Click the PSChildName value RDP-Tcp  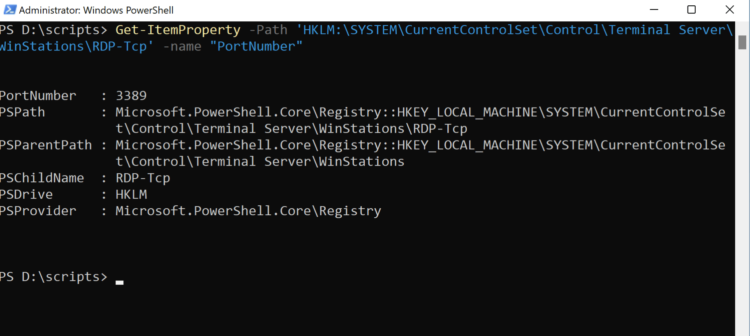pos(142,177)
